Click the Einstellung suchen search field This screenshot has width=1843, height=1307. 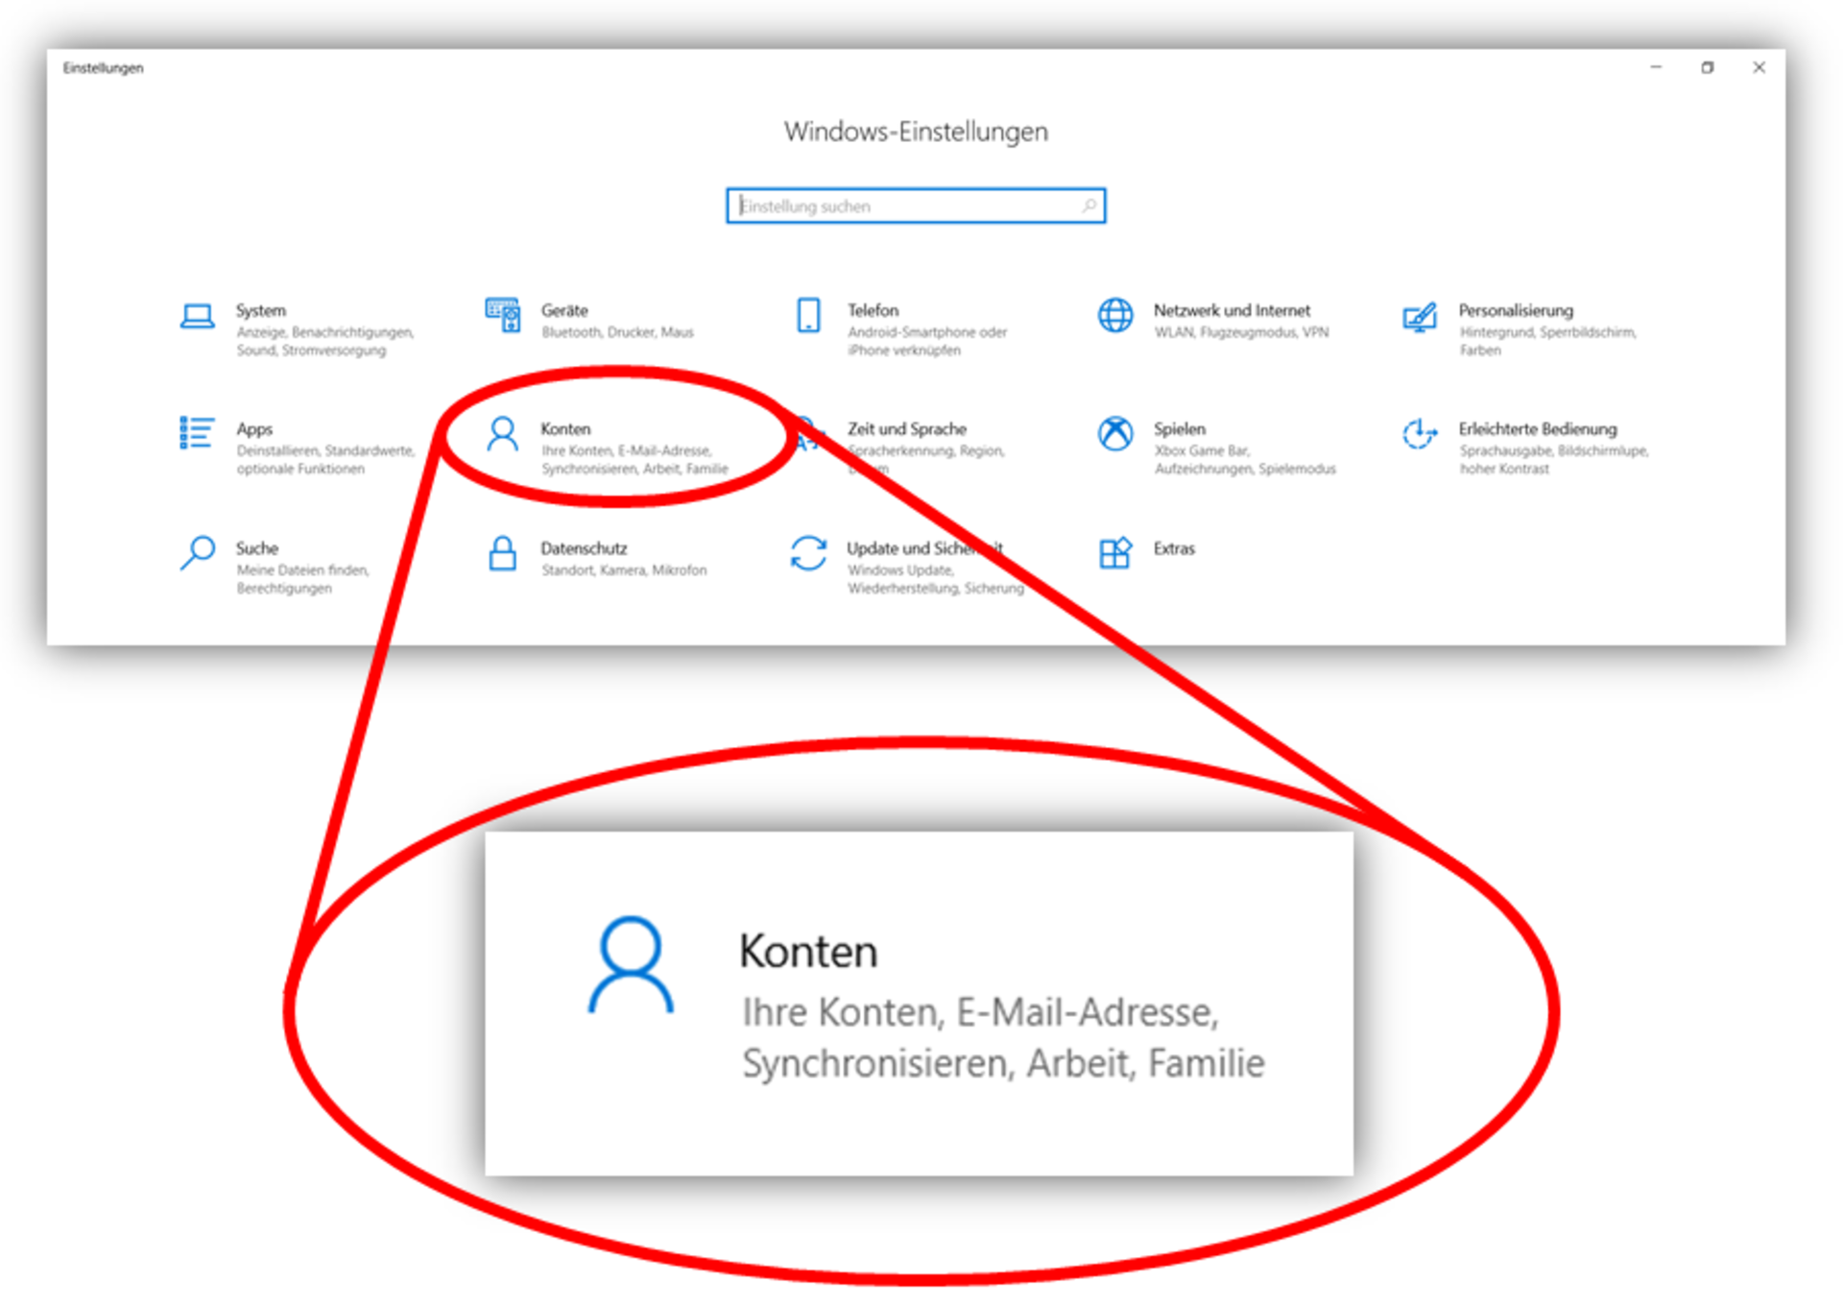(x=916, y=206)
